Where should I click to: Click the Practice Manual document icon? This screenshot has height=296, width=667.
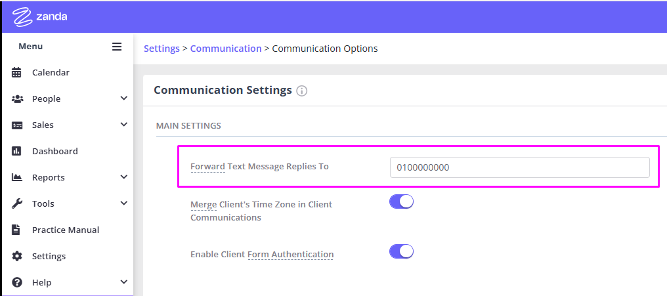[16, 230]
